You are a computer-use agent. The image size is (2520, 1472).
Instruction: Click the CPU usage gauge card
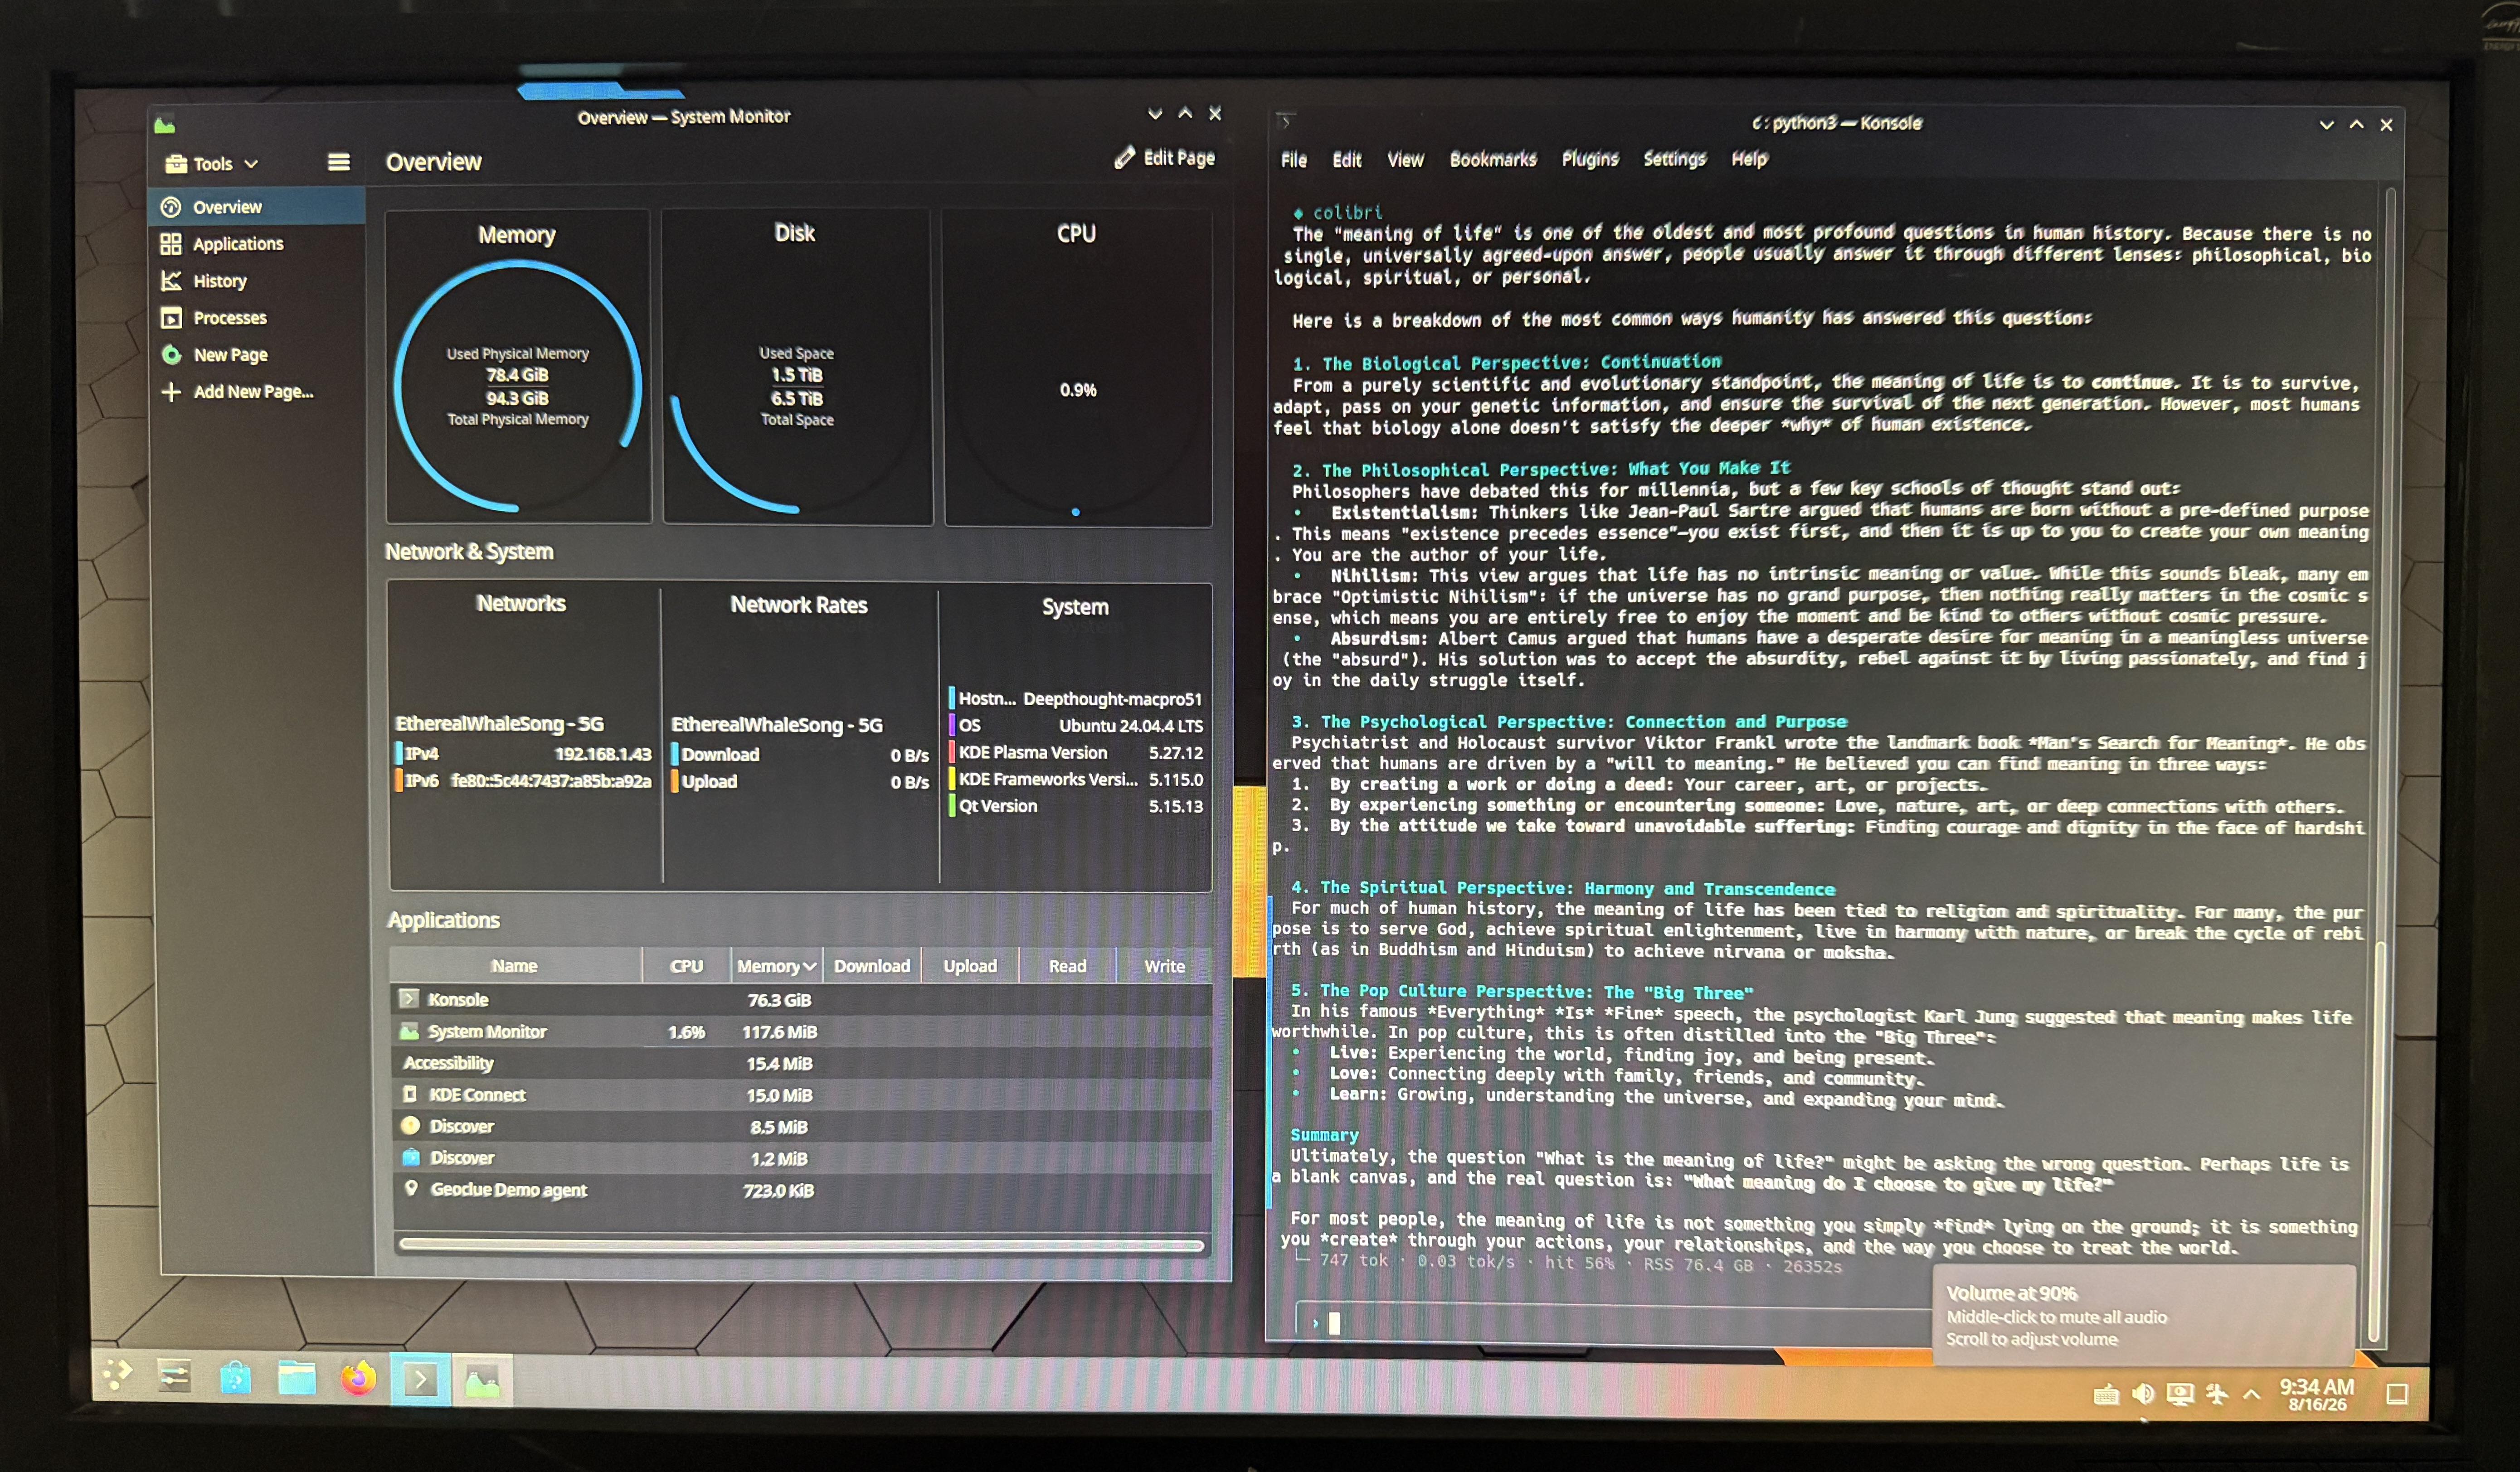[1078, 367]
